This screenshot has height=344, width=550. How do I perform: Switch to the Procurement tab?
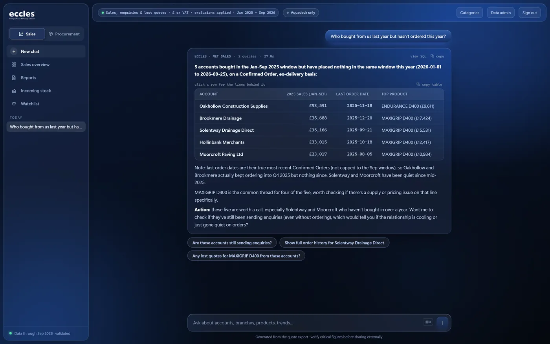pos(64,34)
